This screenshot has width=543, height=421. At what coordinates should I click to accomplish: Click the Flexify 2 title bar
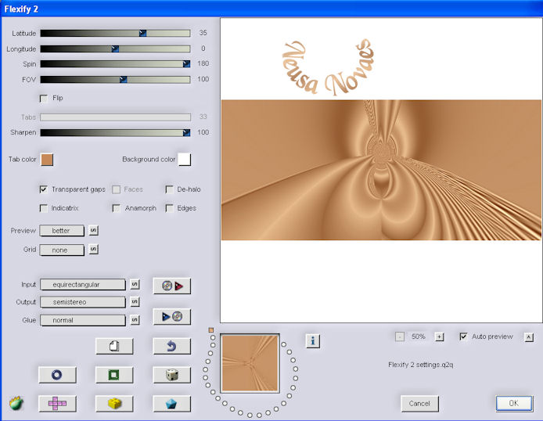(x=271, y=9)
